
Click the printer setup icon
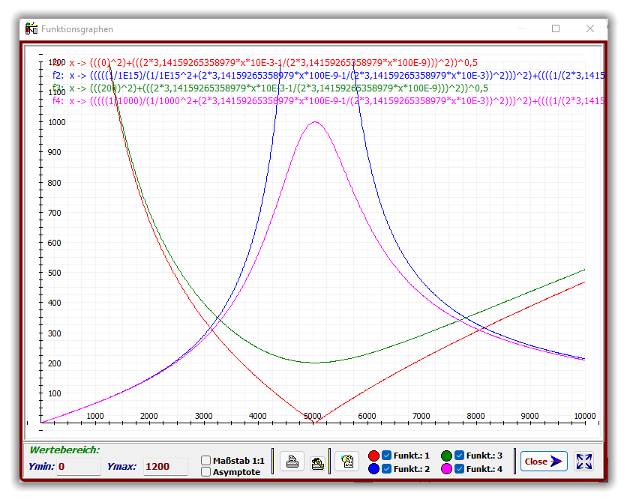[317, 462]
